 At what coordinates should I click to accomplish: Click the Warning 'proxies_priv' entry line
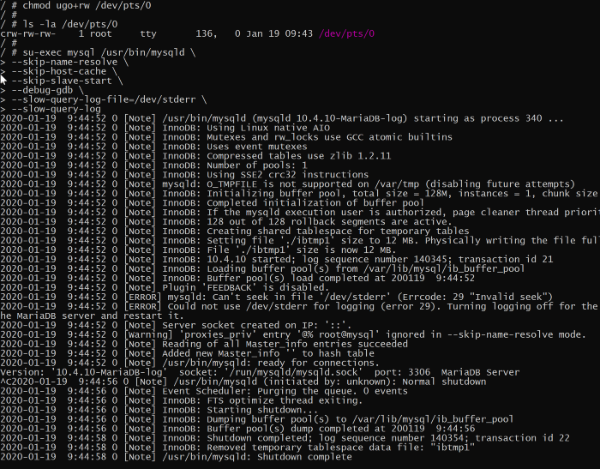[x=293, y=334]
